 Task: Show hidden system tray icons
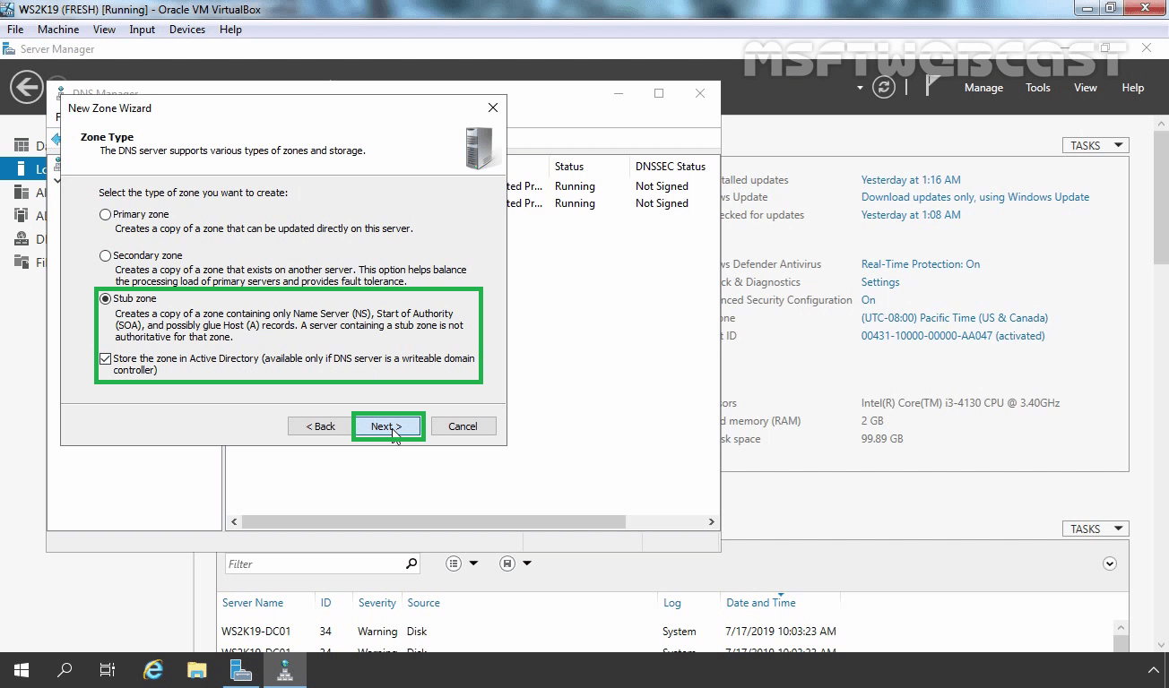1155,670
